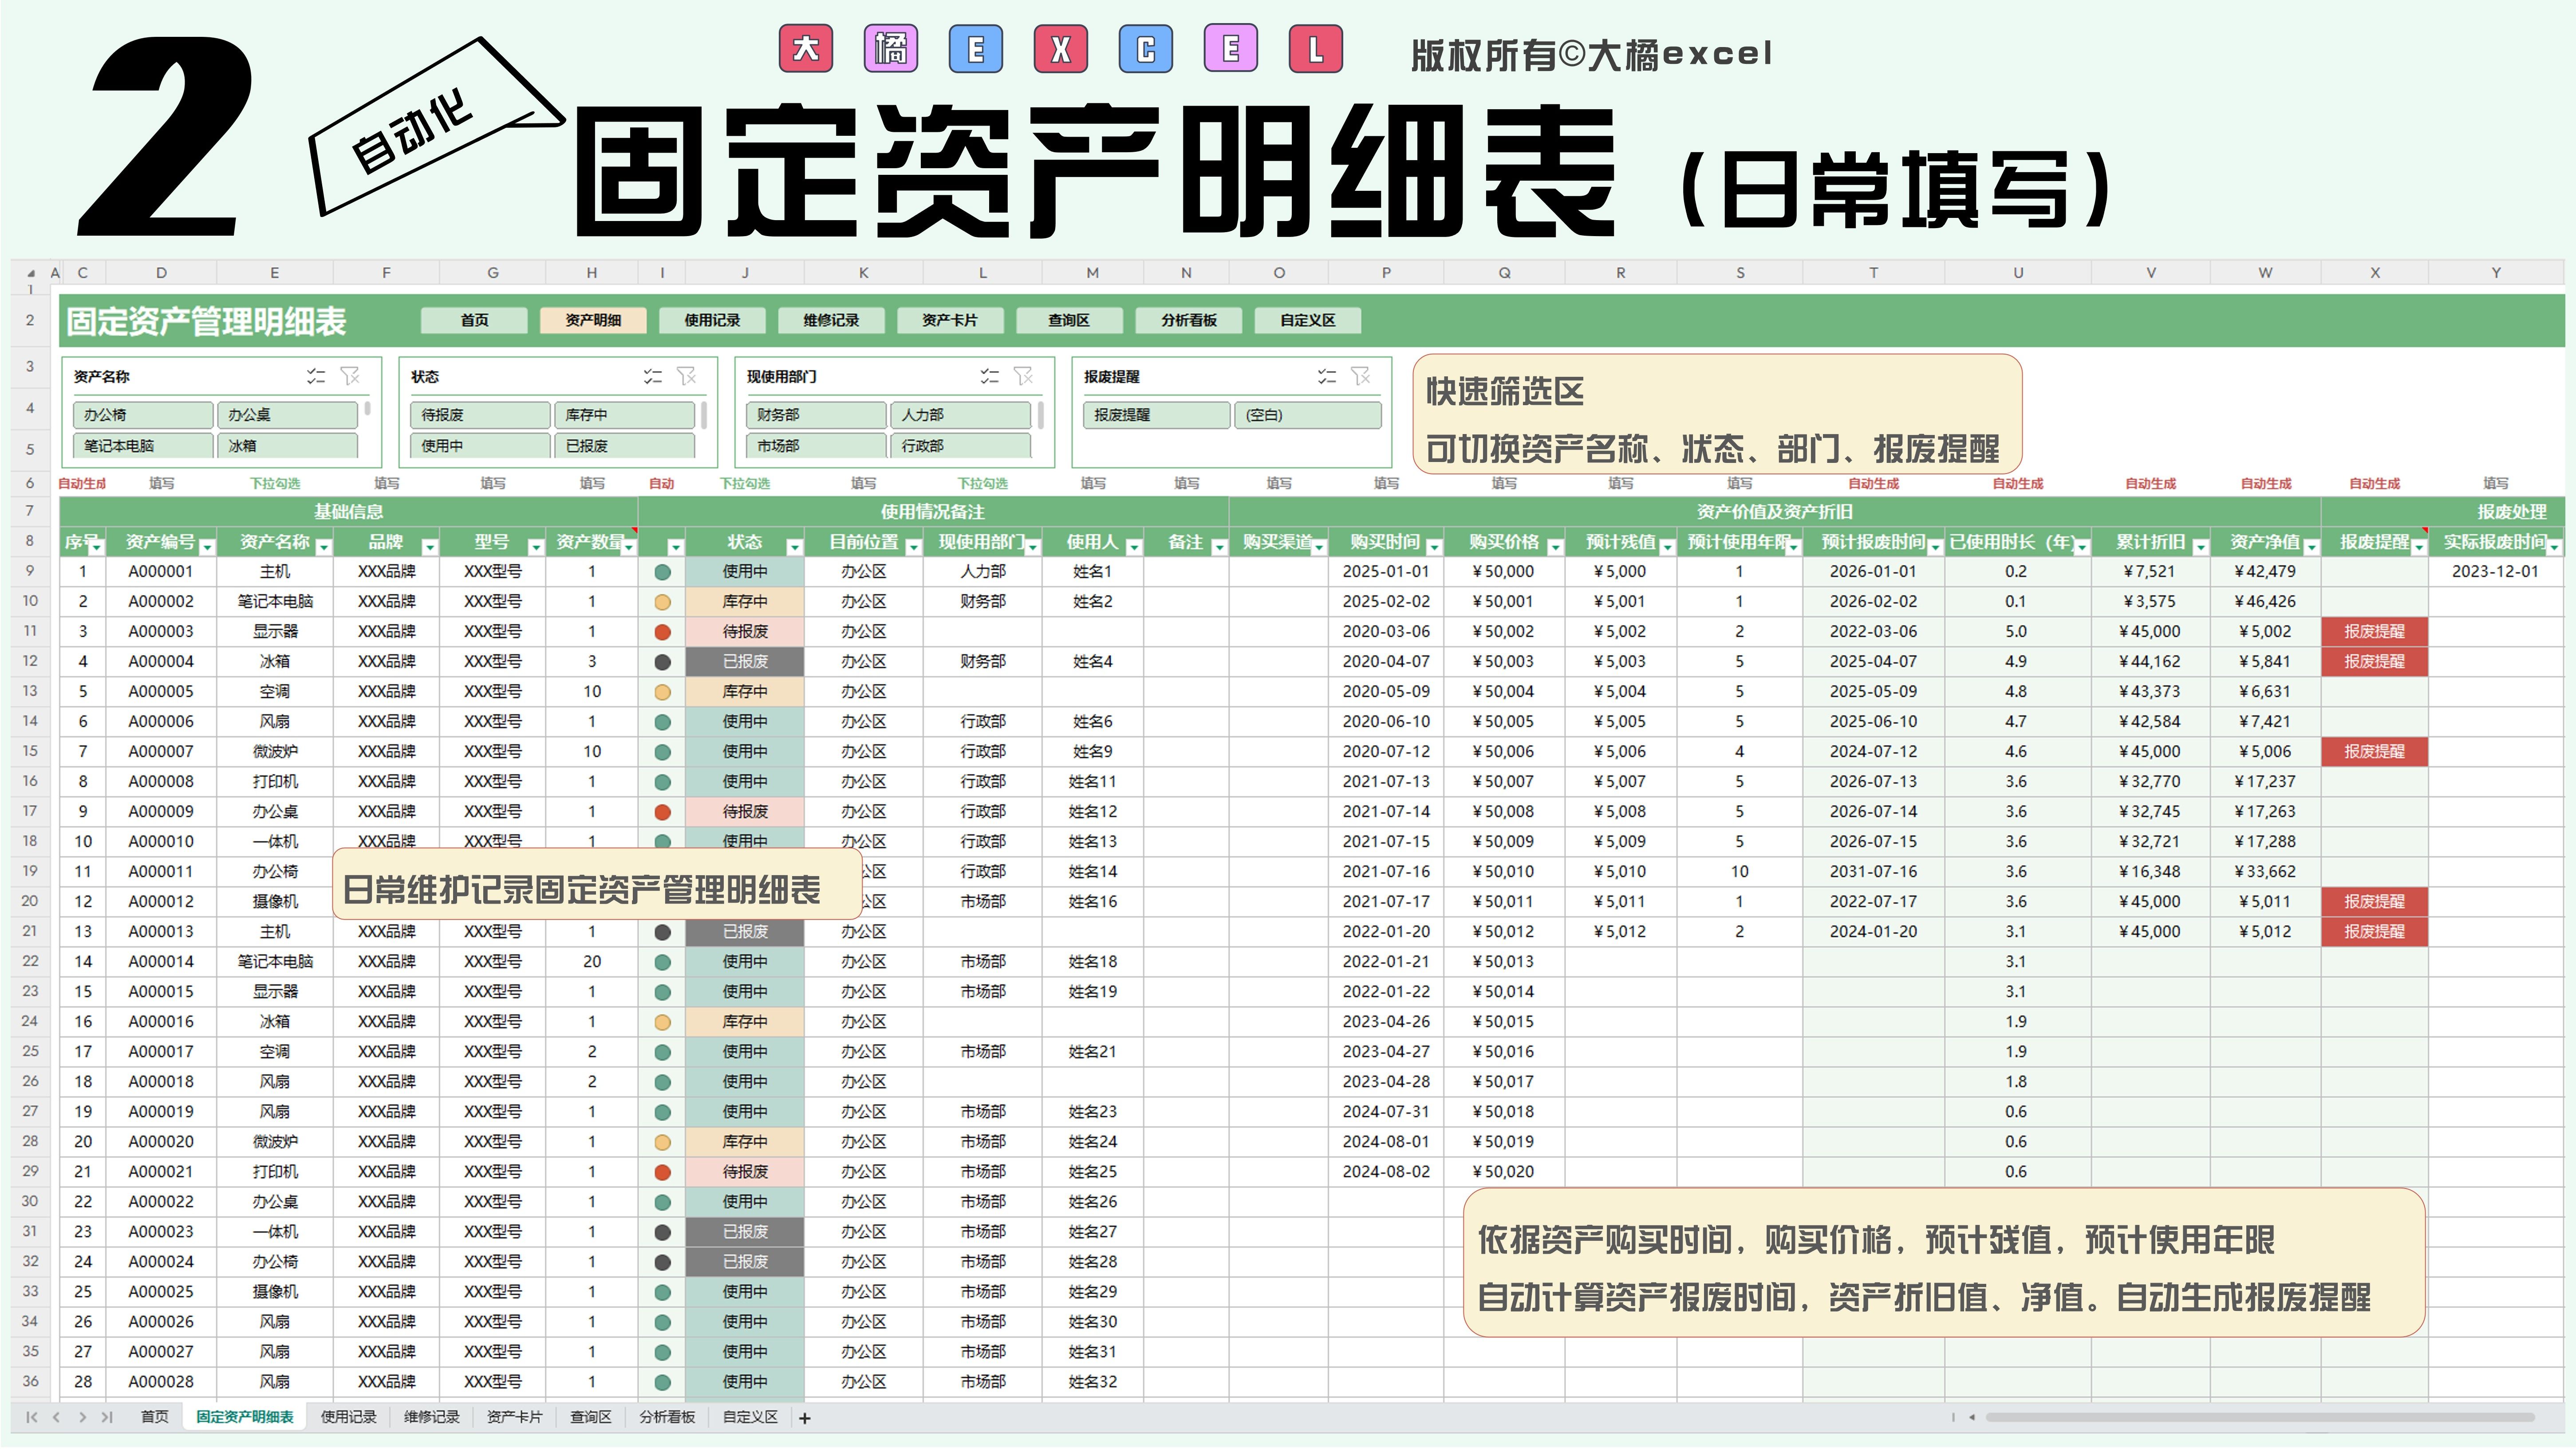This screenshot has width=2576, height=1449.
Task: Click 查询区 navigation button in header
Action: 1068,320
